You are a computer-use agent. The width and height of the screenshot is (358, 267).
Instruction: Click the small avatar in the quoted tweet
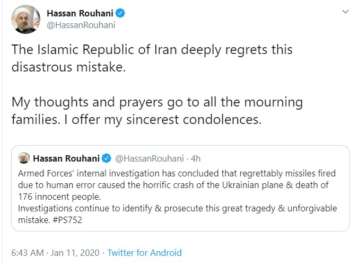24,158
